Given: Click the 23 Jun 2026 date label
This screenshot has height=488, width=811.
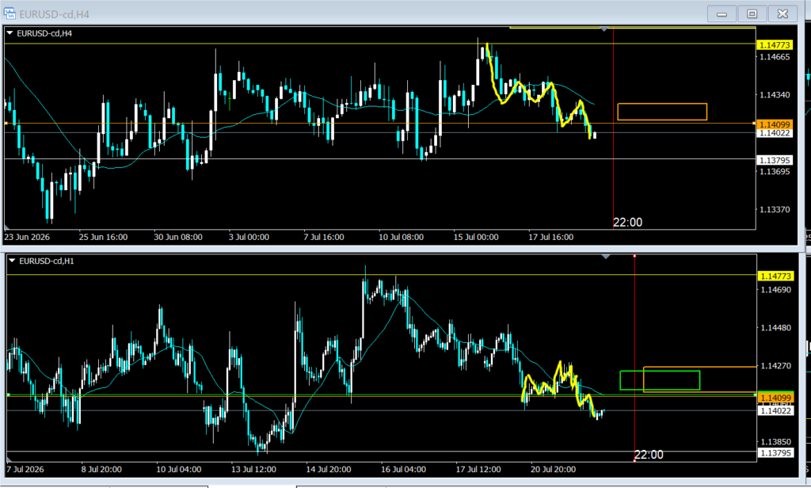Looking at the screenshot, I should (x=27, y=237).
